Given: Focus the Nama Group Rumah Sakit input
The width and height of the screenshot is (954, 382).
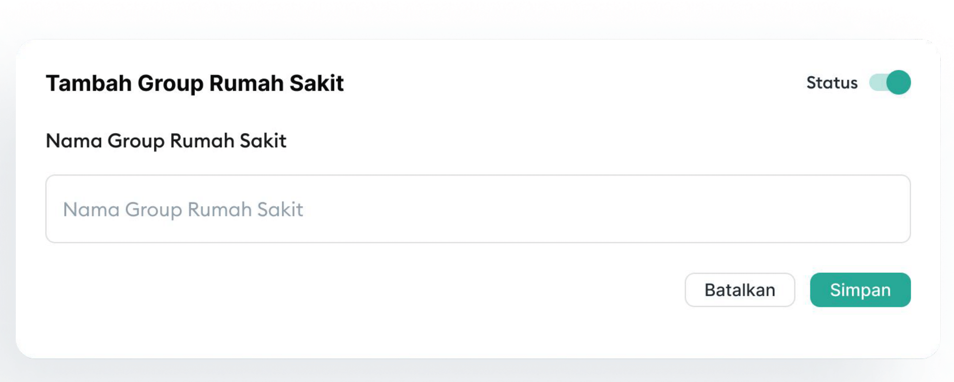Looking at the screenshot, I should (478, 209).
